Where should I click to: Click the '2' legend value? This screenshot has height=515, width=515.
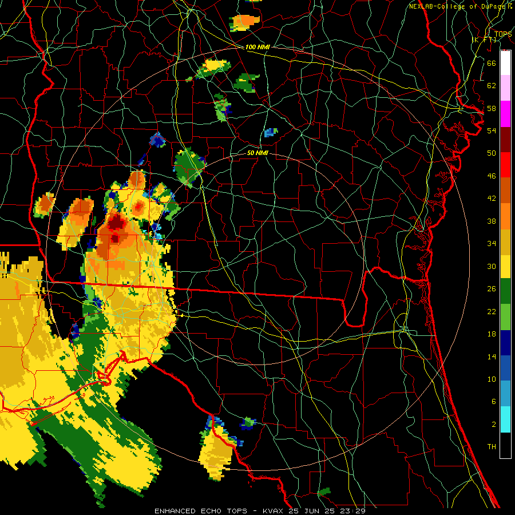coord(493,425)
